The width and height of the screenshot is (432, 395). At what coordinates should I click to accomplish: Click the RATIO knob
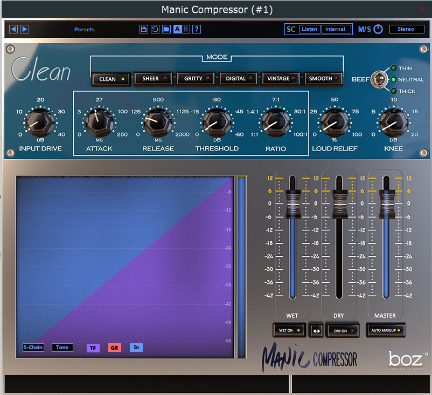[x=276, y=122]
